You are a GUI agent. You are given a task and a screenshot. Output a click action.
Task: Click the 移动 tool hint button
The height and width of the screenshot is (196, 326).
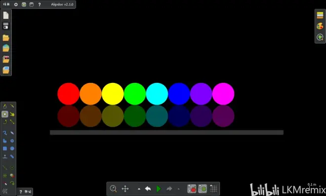click(x=25, y=192)
